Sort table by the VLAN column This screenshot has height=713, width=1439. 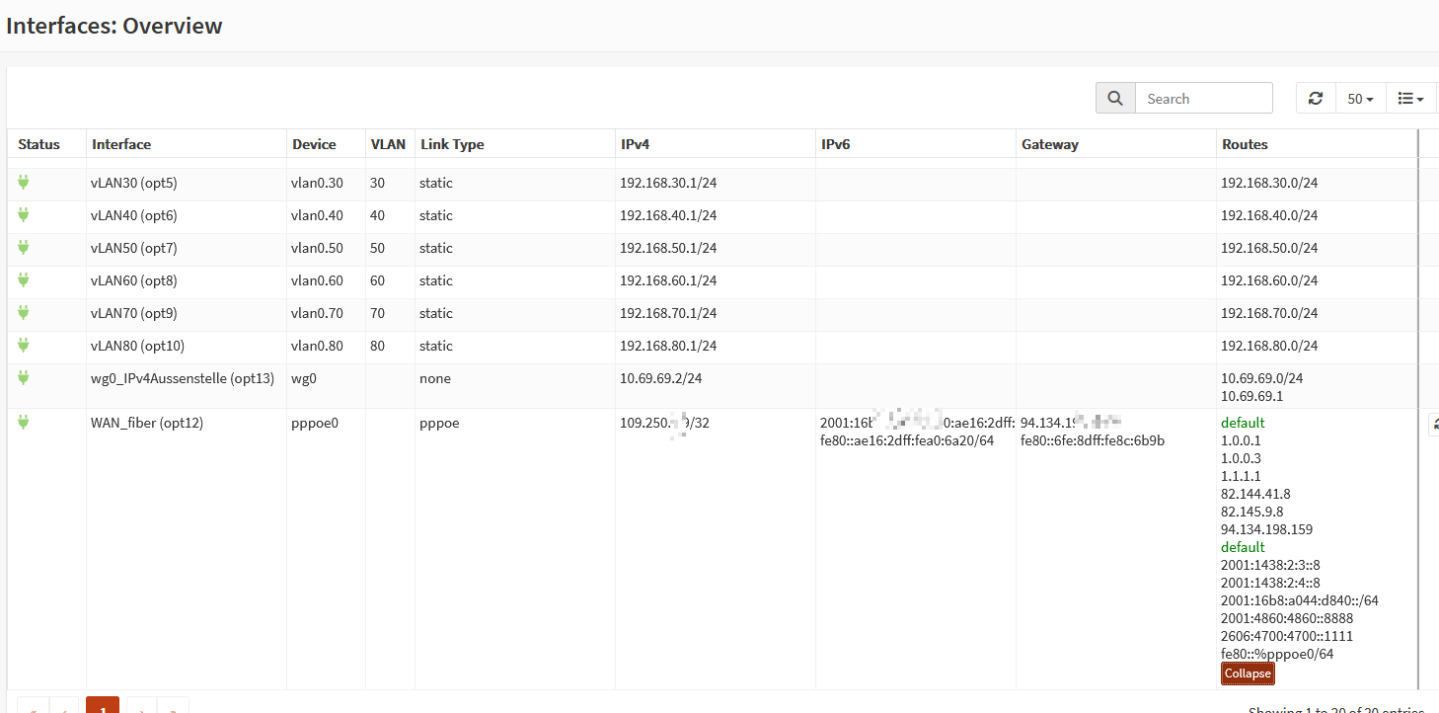[x=388, y=144]
